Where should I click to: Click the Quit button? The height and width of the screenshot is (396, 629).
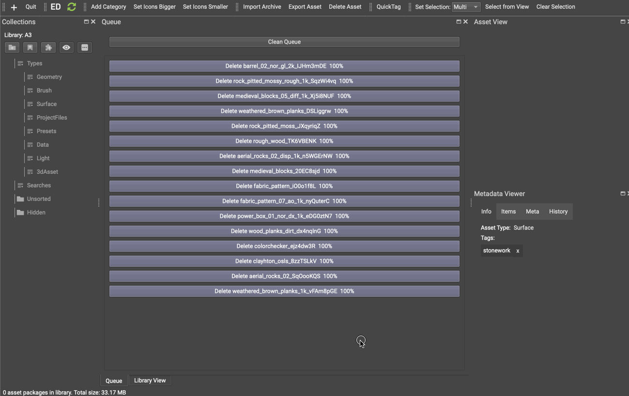coord(31,7)
